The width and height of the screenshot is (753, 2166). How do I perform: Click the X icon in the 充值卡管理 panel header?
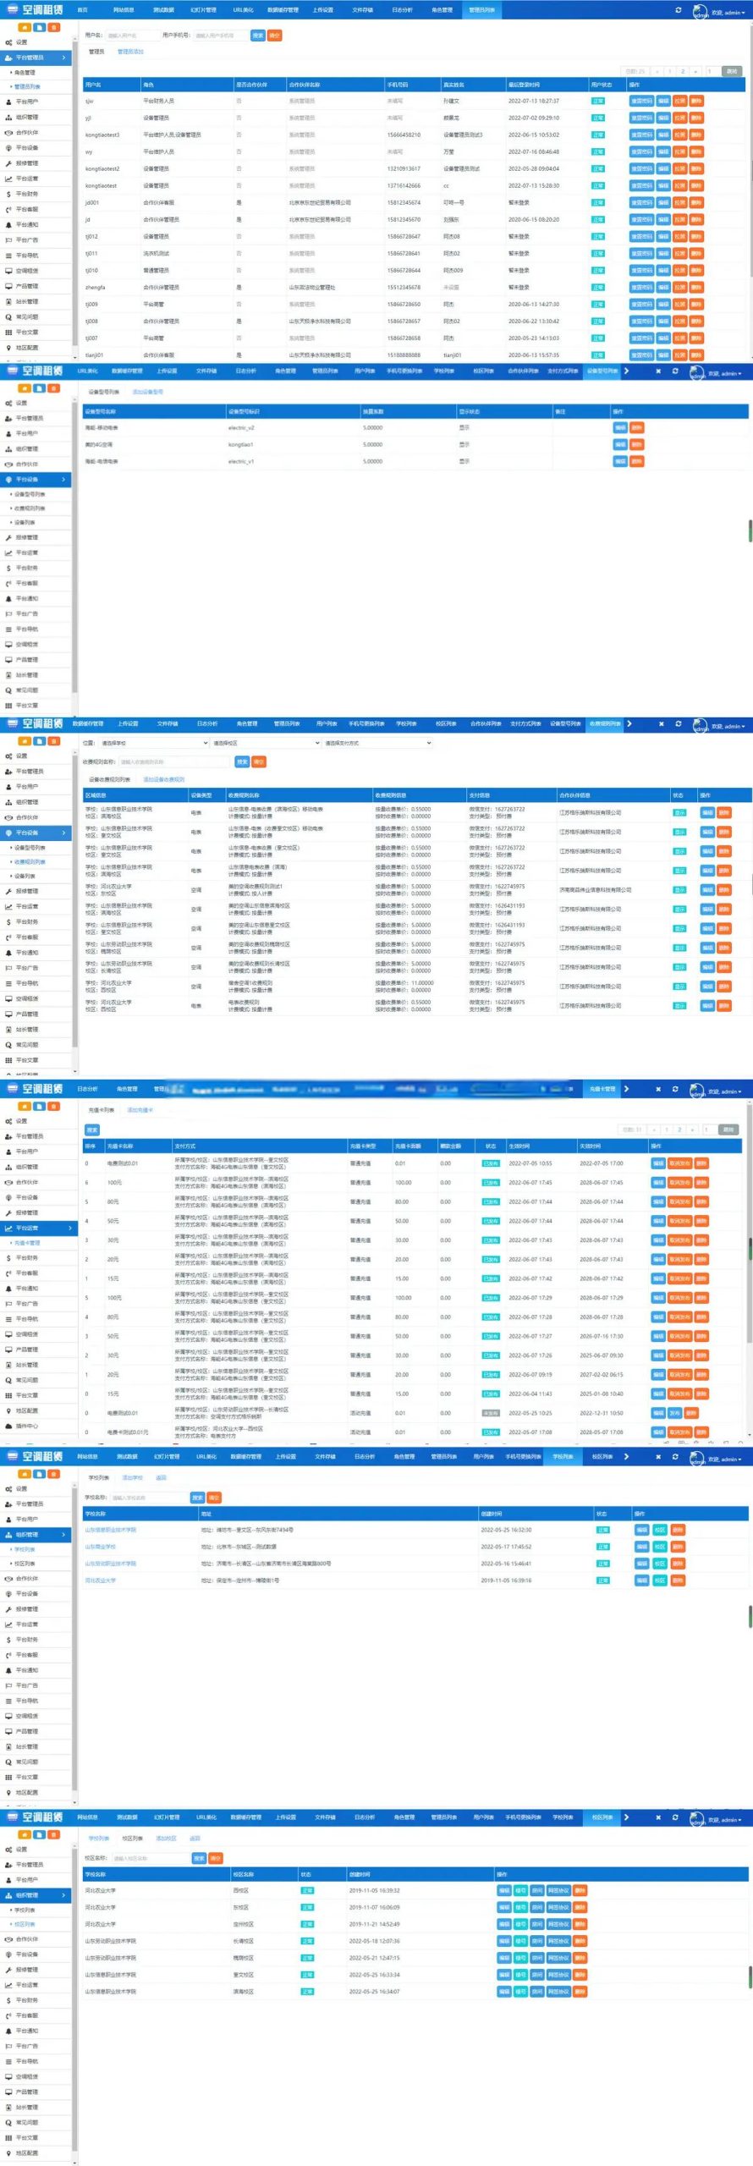[x=658, y=1090]
